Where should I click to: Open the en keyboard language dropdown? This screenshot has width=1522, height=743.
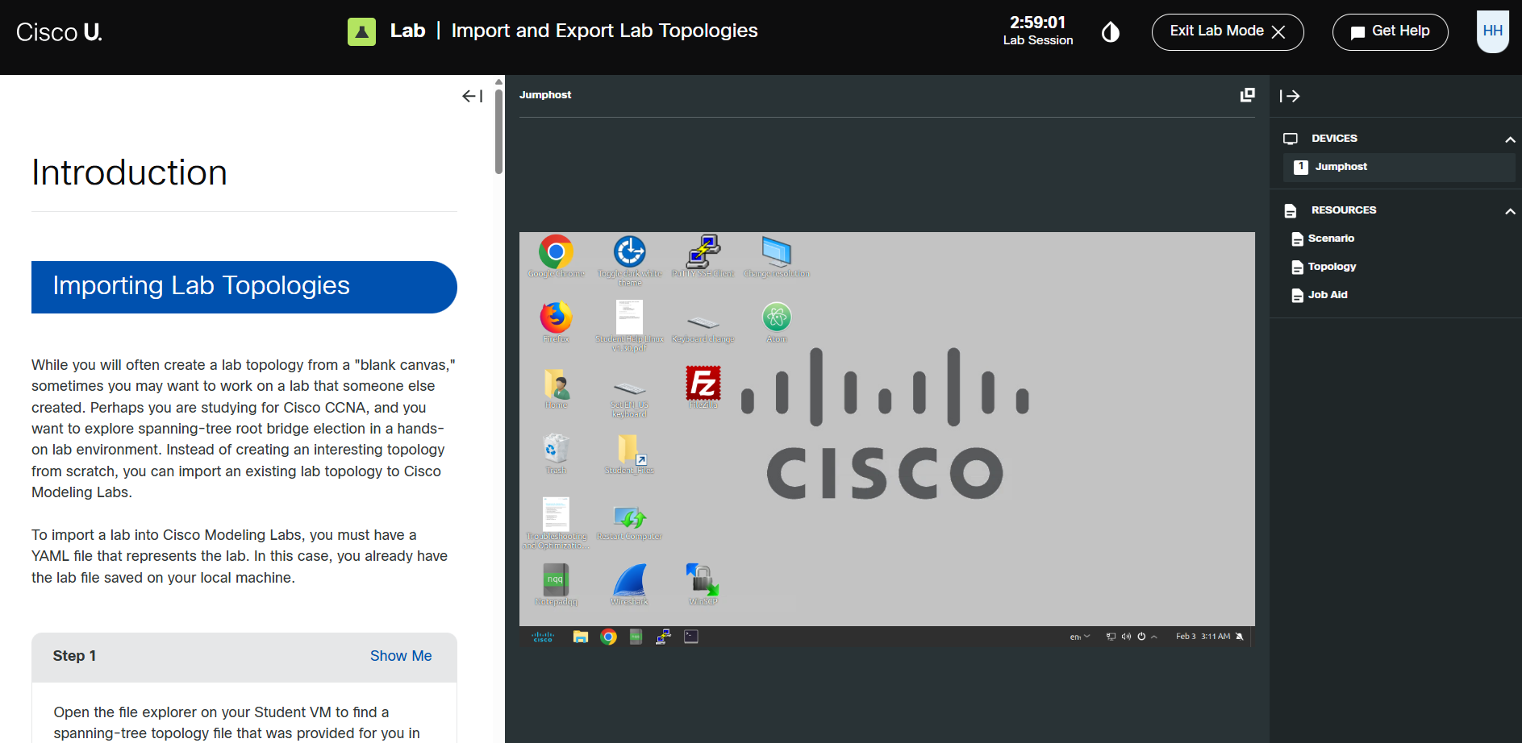[x=1080, y=637]
